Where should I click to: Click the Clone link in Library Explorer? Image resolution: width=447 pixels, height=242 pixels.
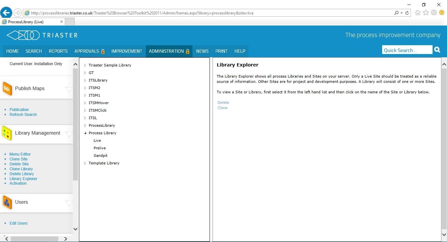[x=222, y=108]
